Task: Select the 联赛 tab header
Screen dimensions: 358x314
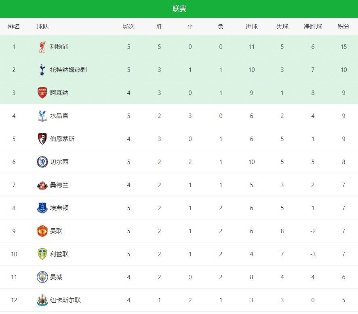Action: coord(179,8)
